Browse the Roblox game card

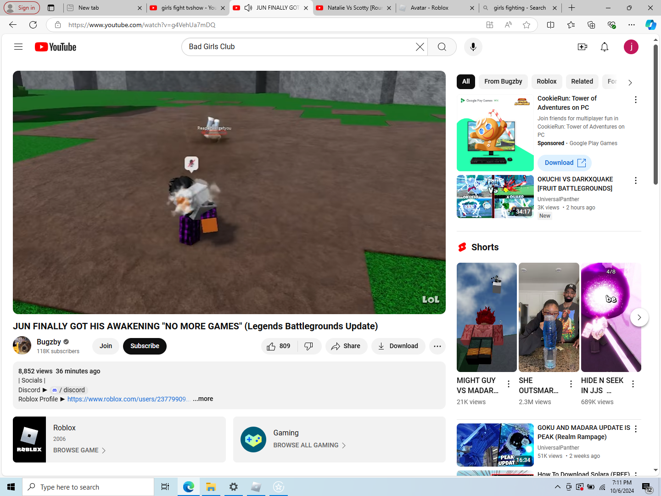click(x=119, y=440)
